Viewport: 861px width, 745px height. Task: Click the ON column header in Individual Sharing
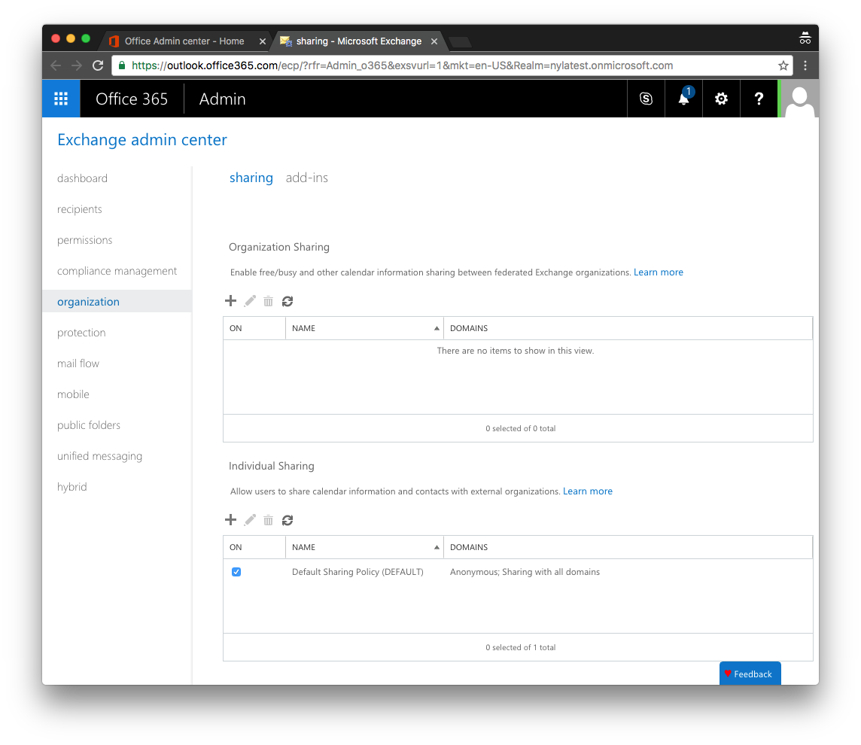point(236,547)
